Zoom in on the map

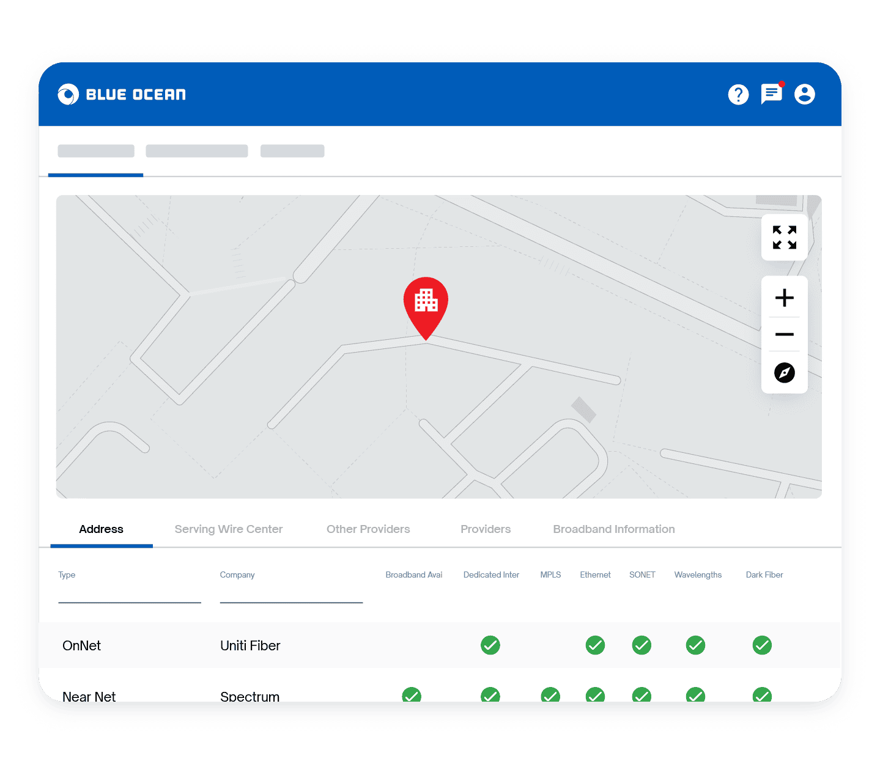coord(785,298)
